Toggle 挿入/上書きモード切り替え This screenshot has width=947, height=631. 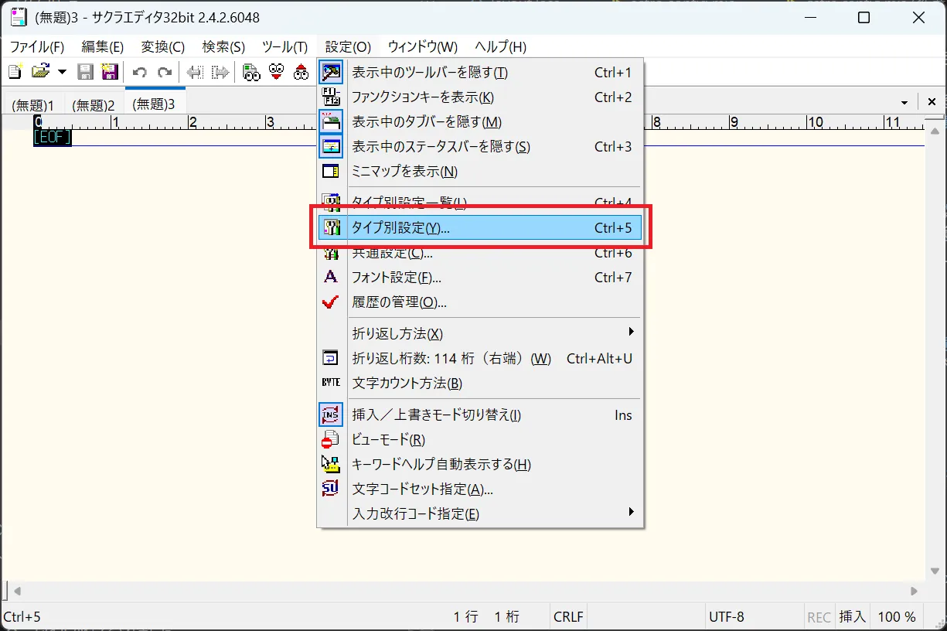[x=480, y=415]
